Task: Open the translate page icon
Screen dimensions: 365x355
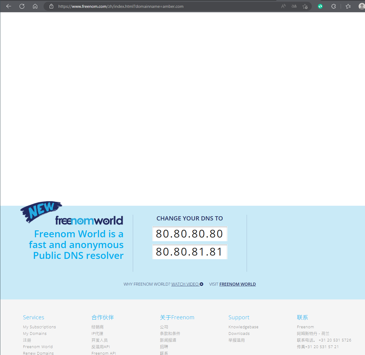Action: [x=294, y=6]
